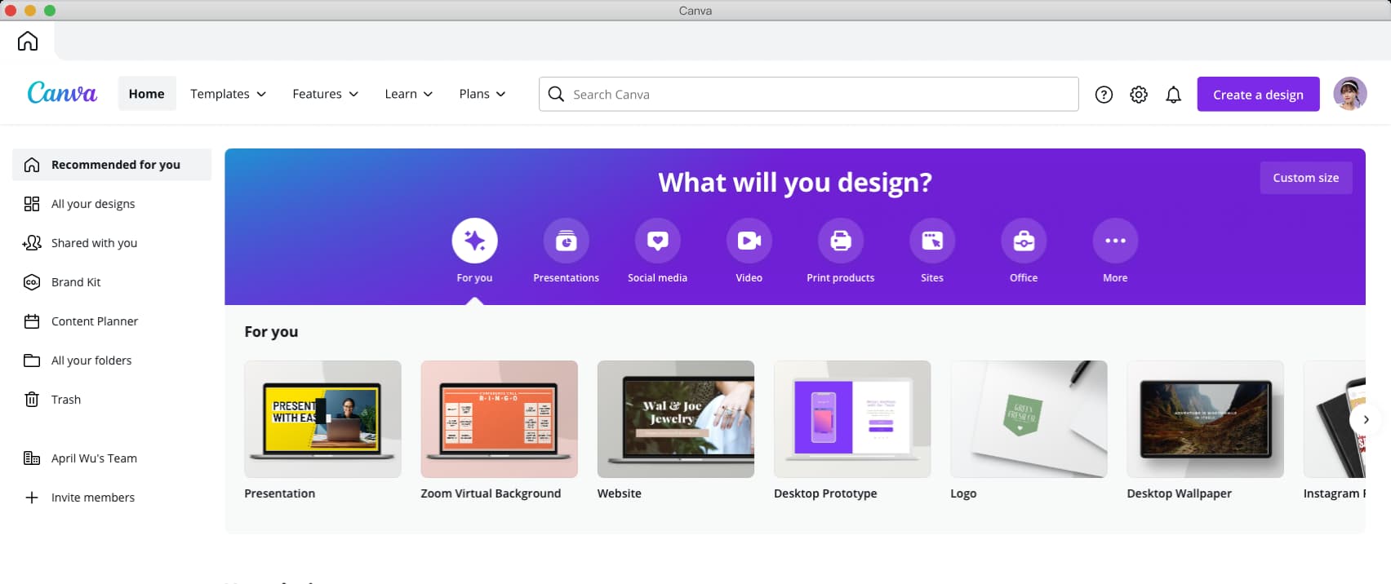
Task: Open the Learn dropdown menu
Action: pos(408,94)
